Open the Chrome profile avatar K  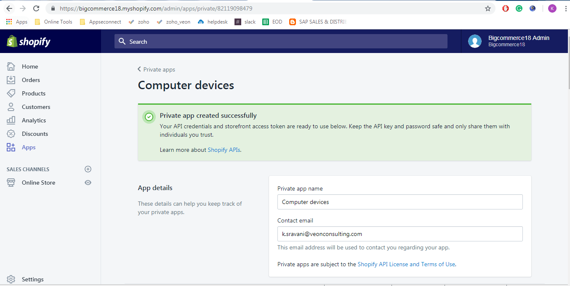(552, 8)
